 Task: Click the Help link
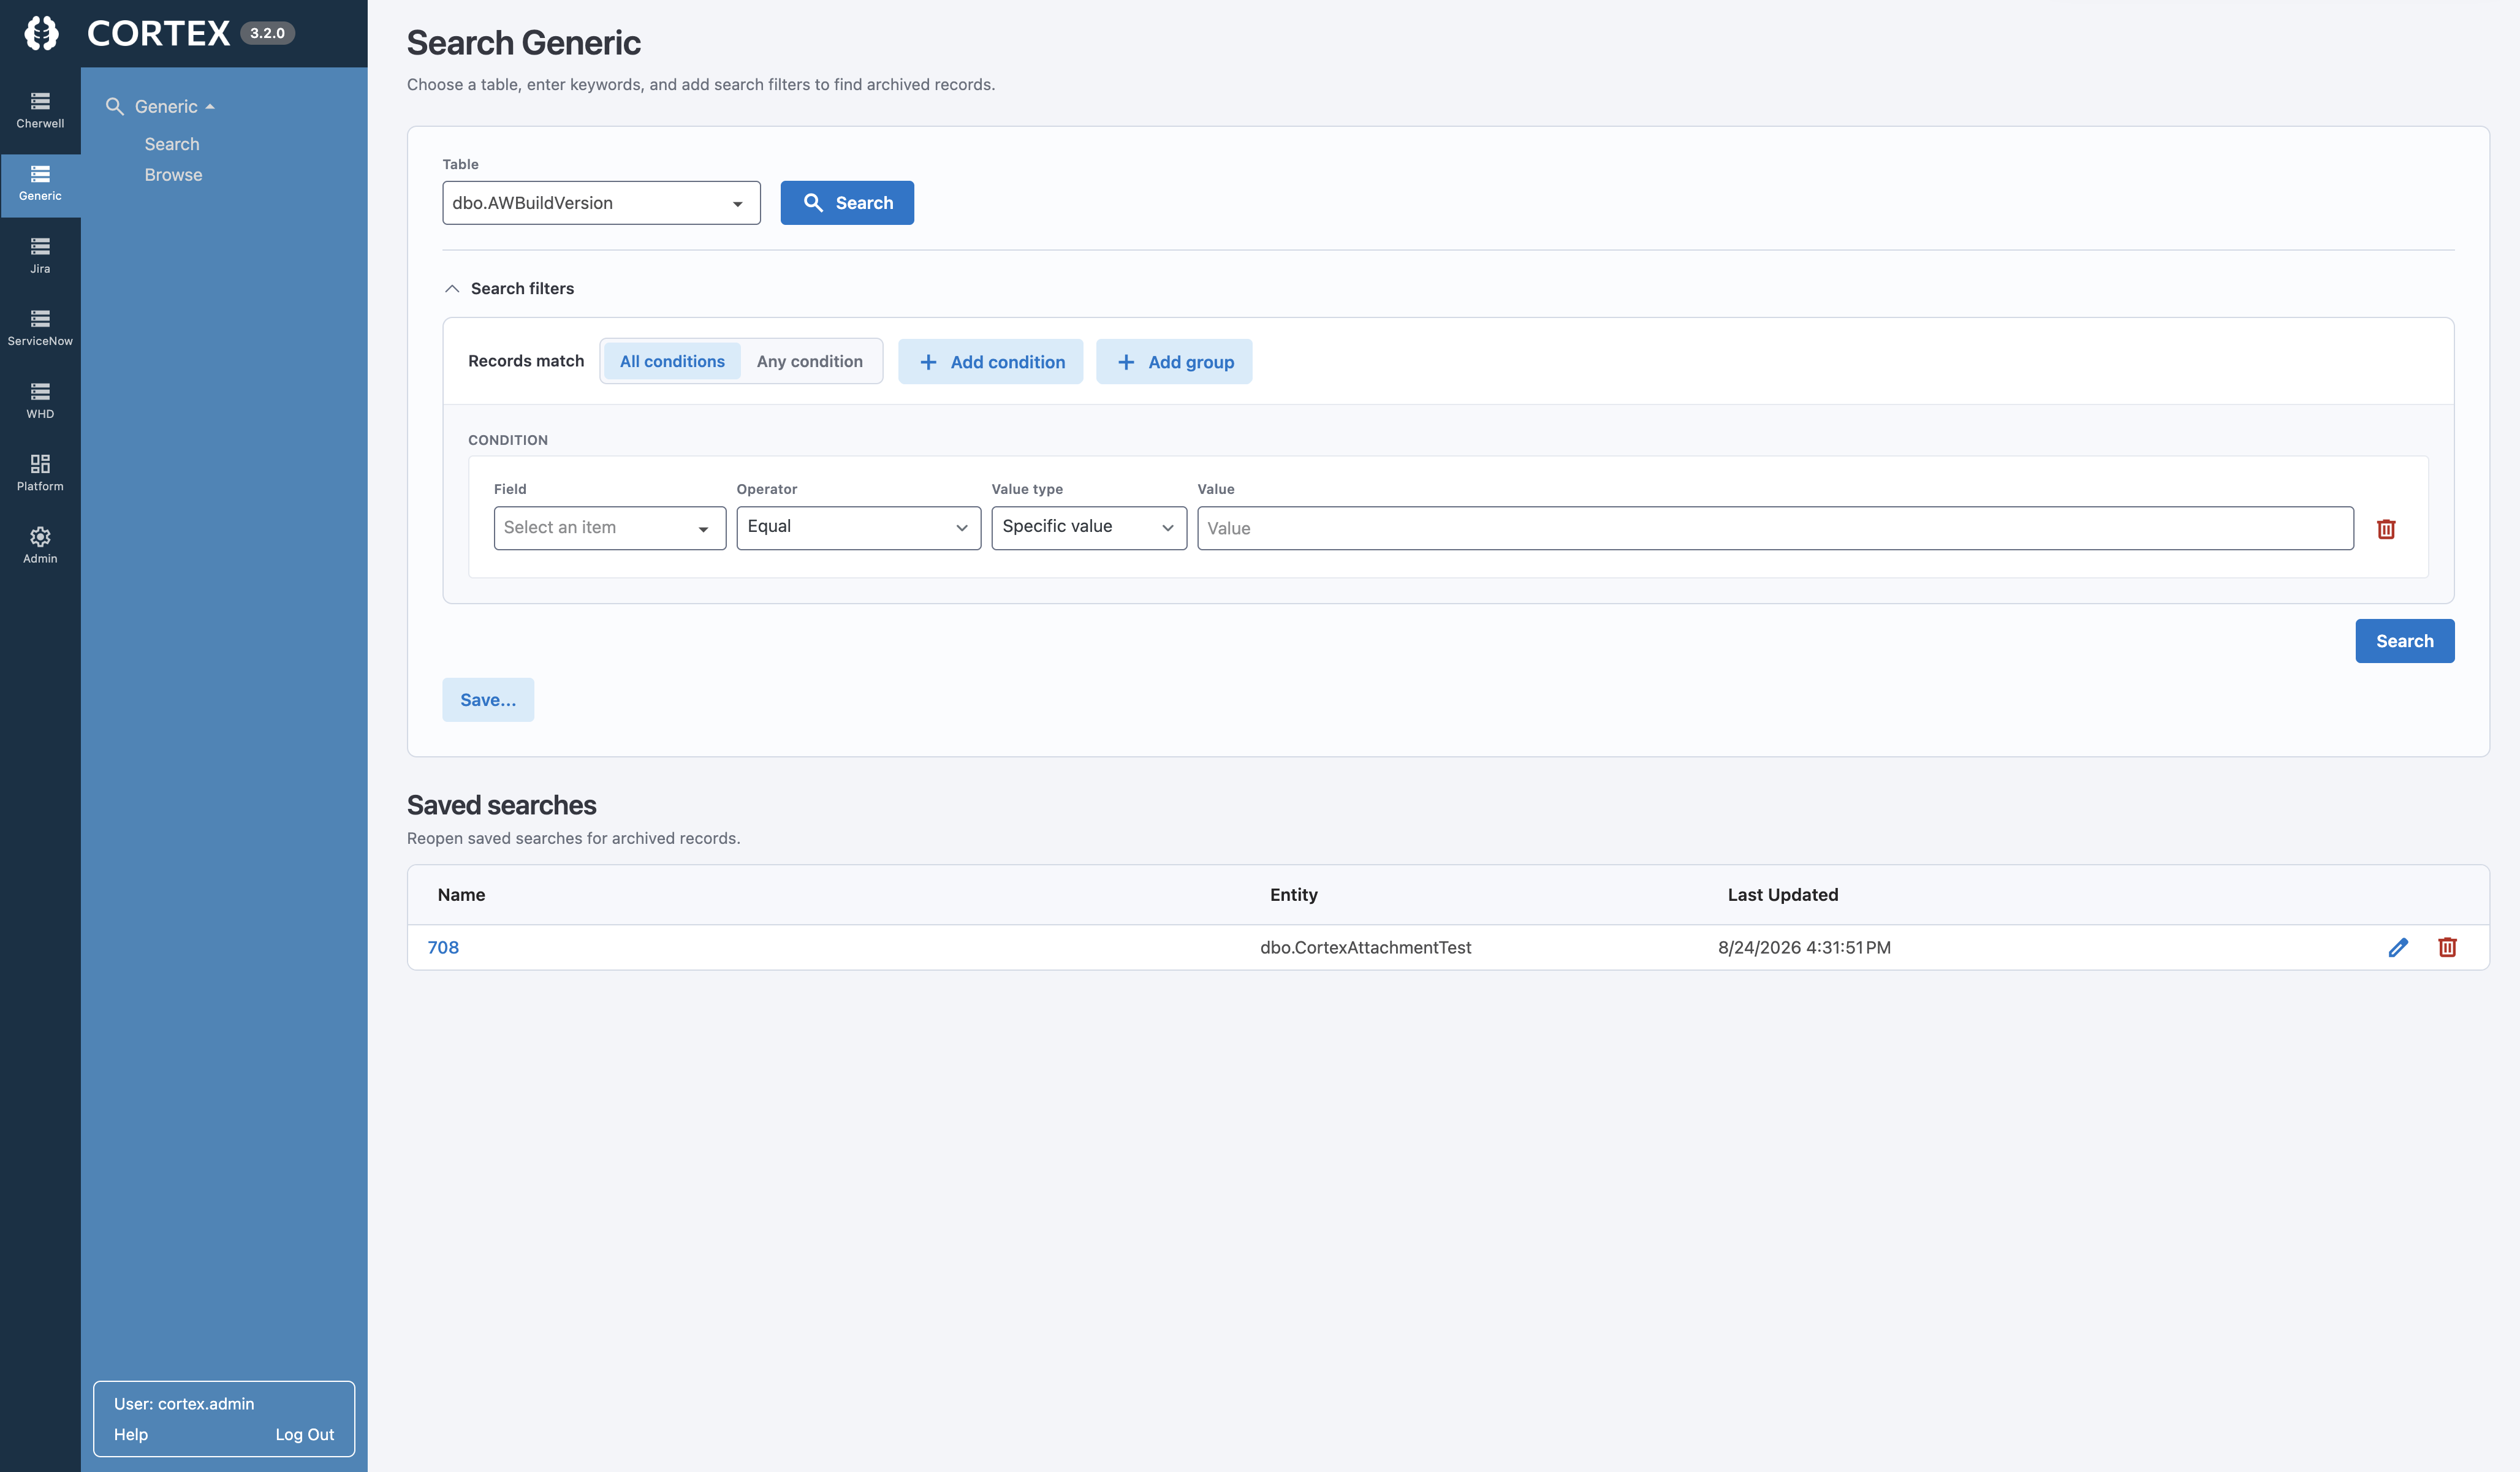tap(131, 1434)
